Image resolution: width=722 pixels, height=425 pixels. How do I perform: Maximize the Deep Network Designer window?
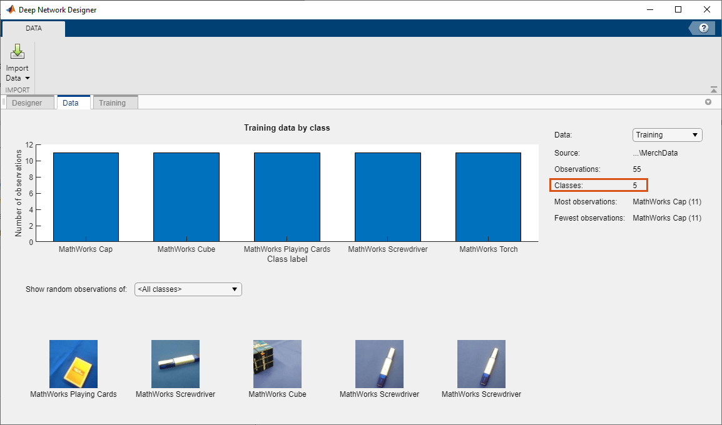click(x=678, y=9)
